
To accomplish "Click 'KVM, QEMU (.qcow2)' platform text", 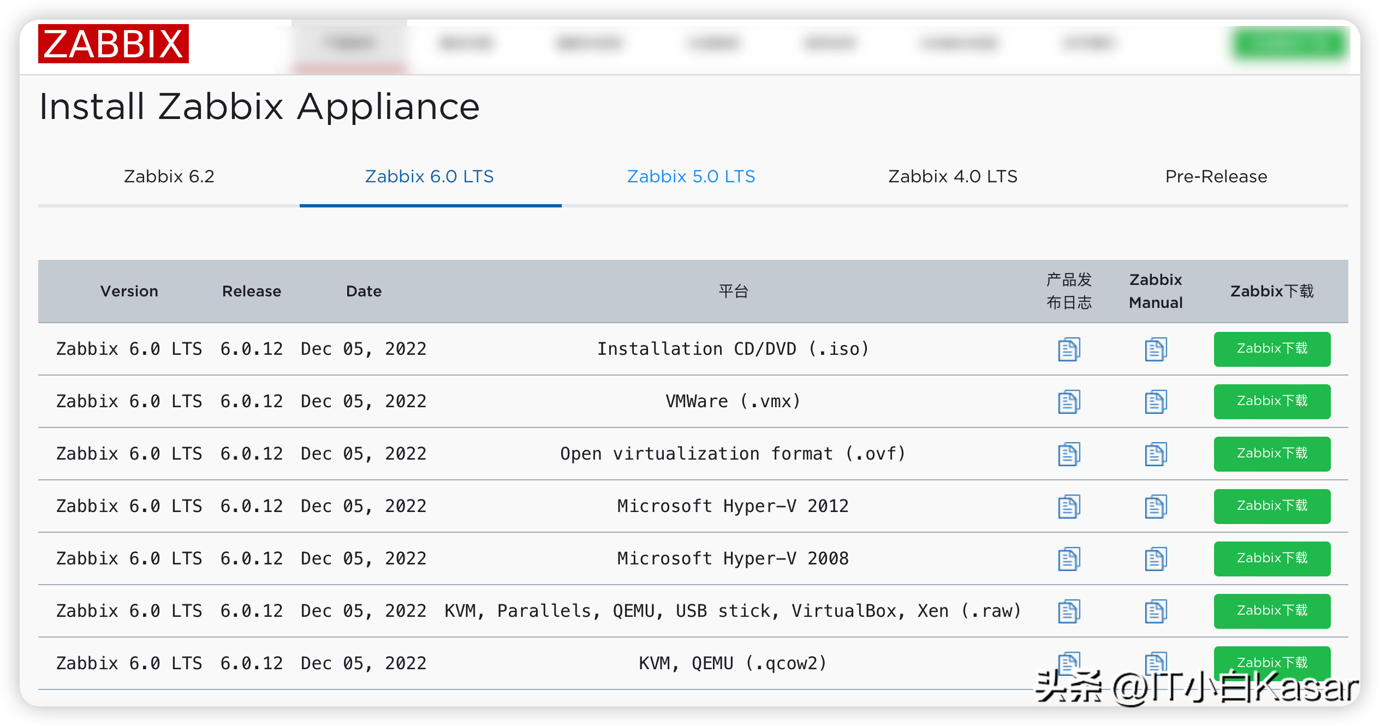I will (733, 663).
